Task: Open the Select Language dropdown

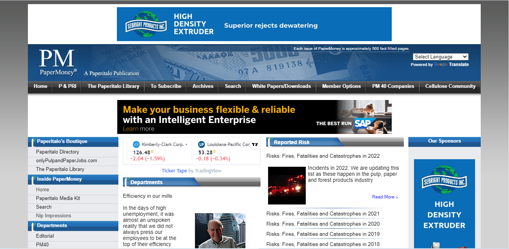Action: (x=441, y=57)
